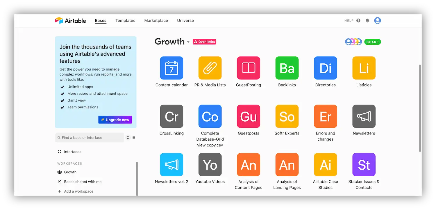Open the PR & Media Lists paperclip icon
The image size is (436, 210).
coord(210,68)
